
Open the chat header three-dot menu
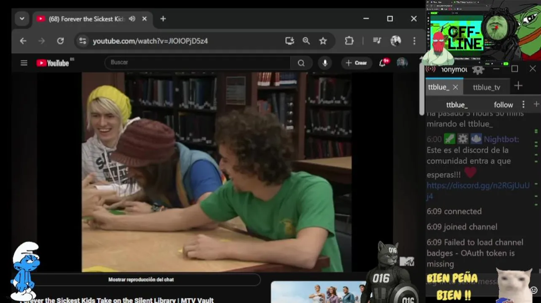(x=523, y=104)
